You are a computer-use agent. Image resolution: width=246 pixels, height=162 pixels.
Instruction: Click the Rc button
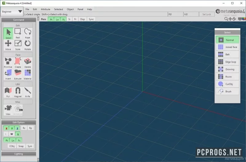24,128
